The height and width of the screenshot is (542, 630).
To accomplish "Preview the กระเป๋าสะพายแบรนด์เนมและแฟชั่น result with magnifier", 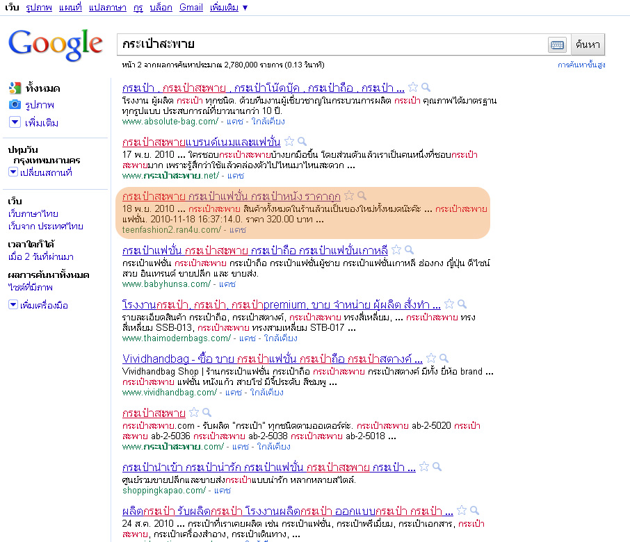I will click(302, 141).
